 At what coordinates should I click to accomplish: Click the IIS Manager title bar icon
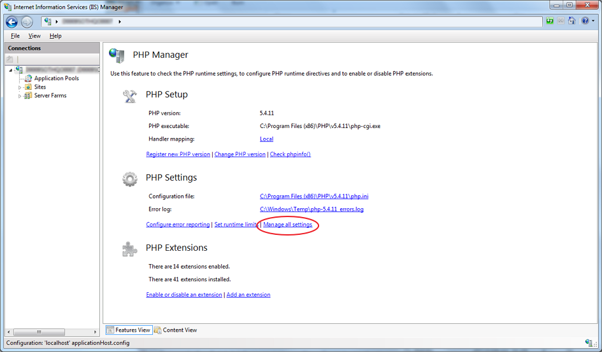tap(8, 7)
